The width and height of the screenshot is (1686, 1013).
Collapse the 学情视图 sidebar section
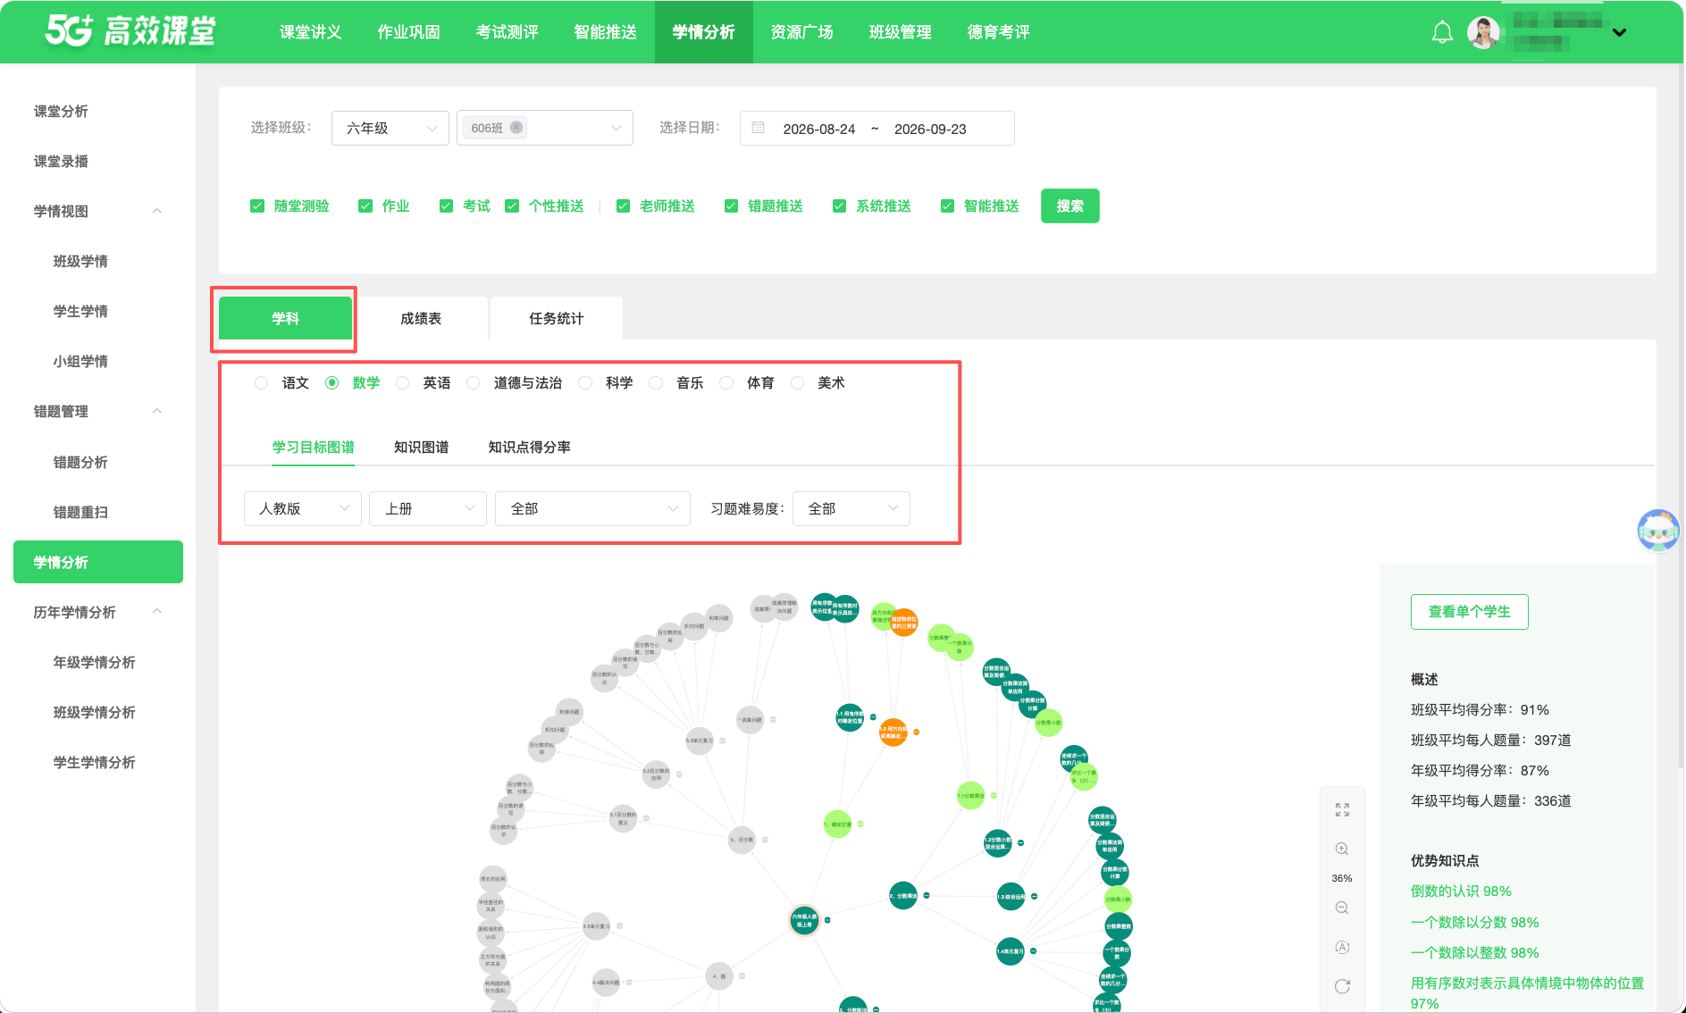tap(157, 212)
